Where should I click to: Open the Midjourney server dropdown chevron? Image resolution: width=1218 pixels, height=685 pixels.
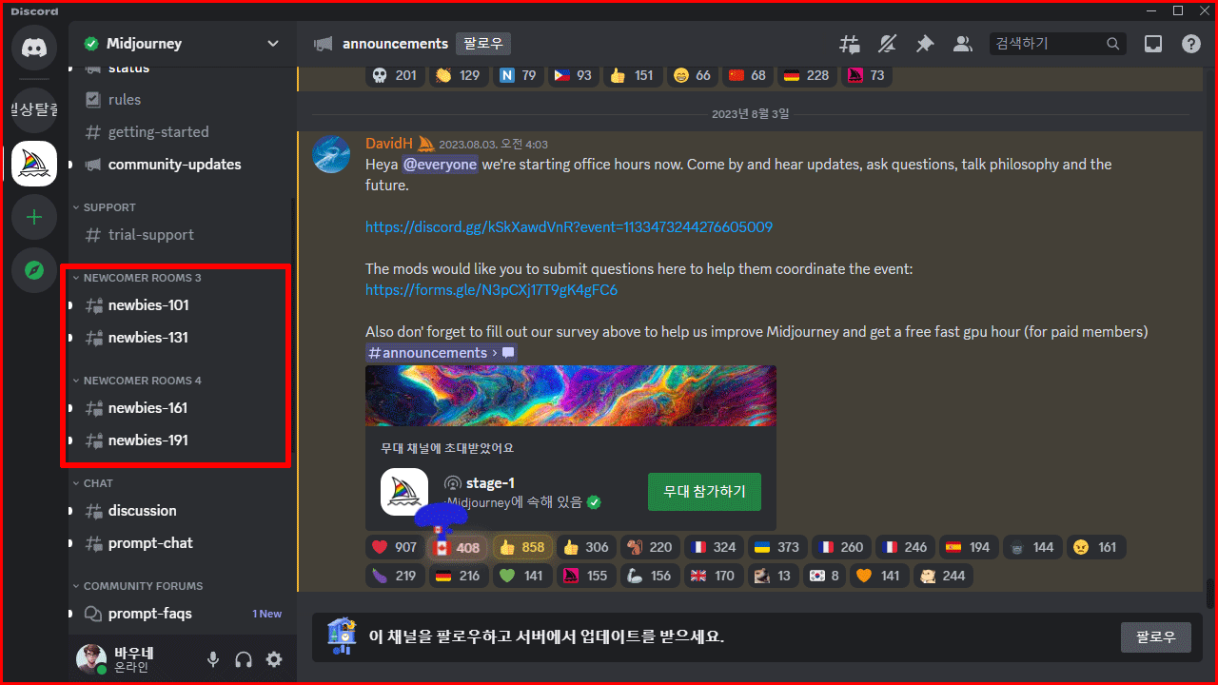tap(273, 44)
